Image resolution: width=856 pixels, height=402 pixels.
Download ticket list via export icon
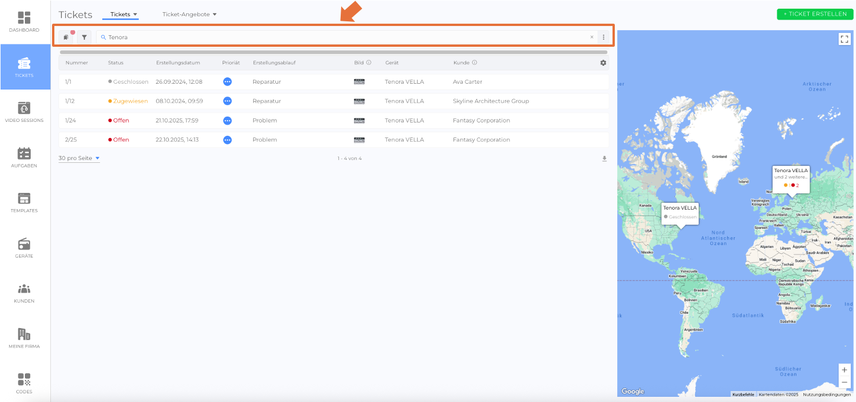coord(604,158)
